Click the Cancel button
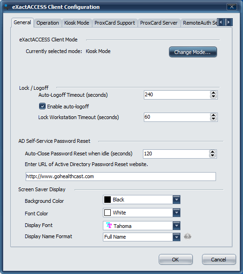 tap(219, 260)
